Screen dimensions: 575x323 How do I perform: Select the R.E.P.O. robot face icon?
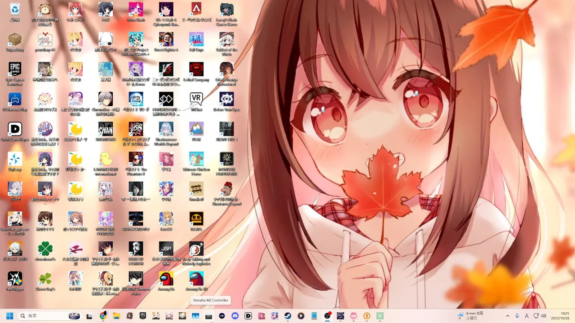click(x=196, y=219)
